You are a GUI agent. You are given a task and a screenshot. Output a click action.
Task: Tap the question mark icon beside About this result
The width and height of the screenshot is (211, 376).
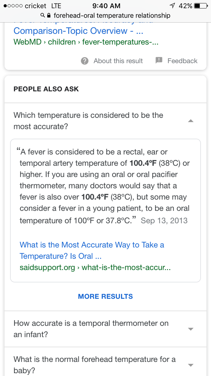[x=85, y=61]
